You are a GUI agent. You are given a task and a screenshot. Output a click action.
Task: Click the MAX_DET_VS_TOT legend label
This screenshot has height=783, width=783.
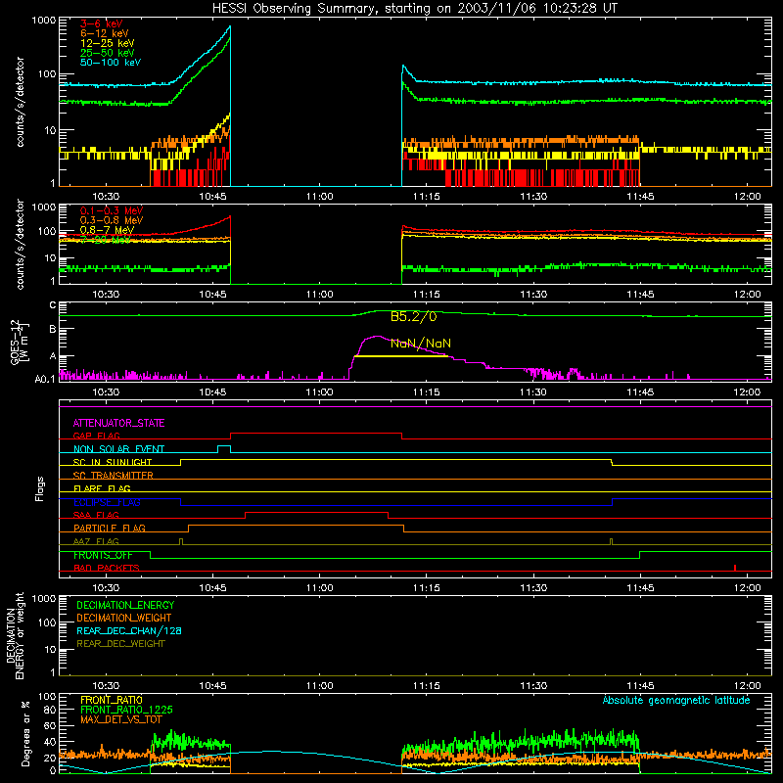pos(120,719)
